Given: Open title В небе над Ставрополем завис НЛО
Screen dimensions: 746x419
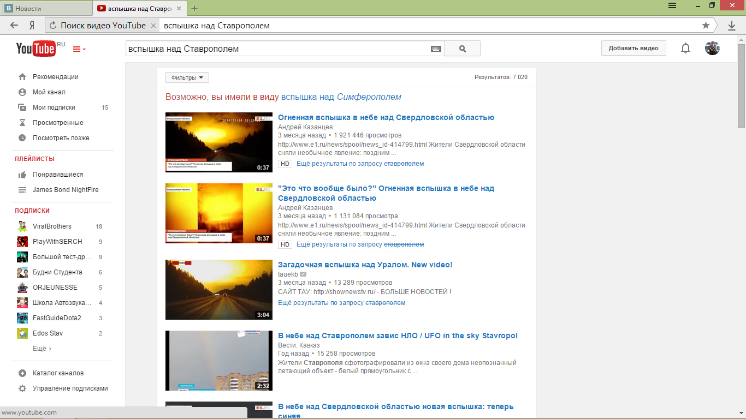Looking at the screenshot, I should pyautogui.click(x=398, y=336).
